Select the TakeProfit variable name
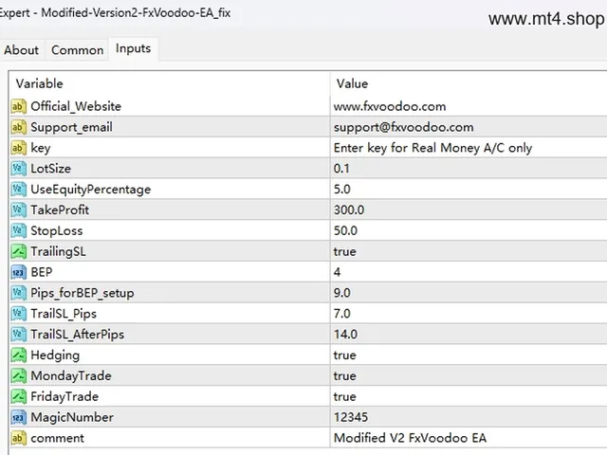 [60, 210]
